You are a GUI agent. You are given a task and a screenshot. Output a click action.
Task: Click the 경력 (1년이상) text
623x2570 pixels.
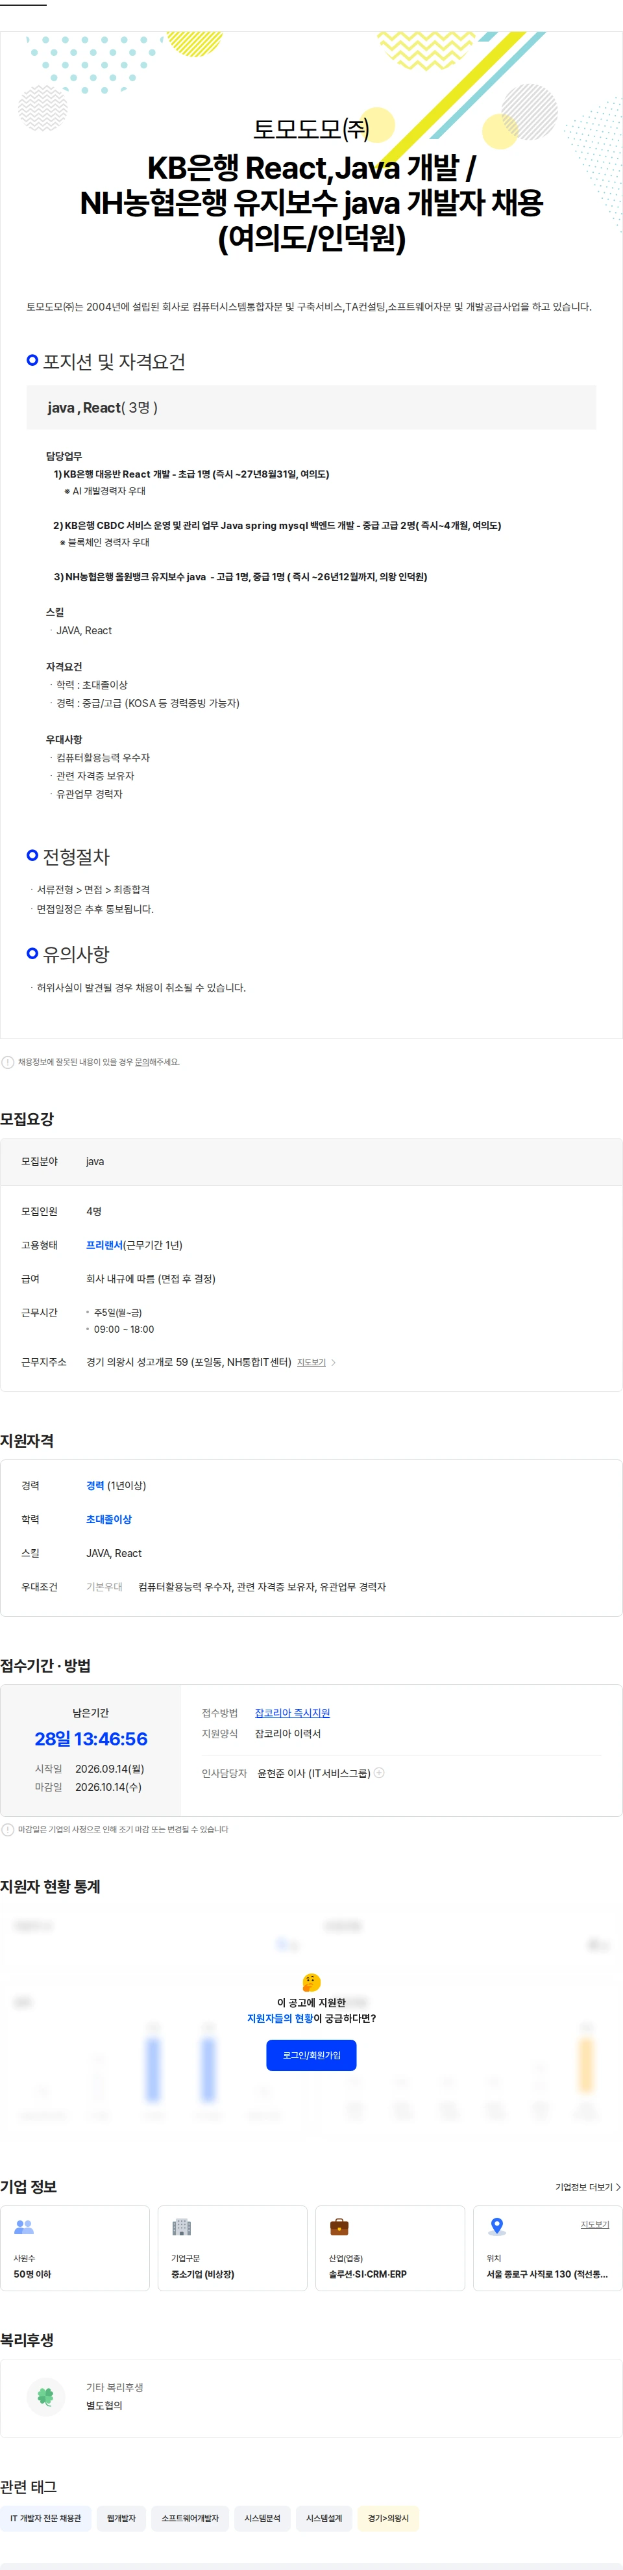116,1485
